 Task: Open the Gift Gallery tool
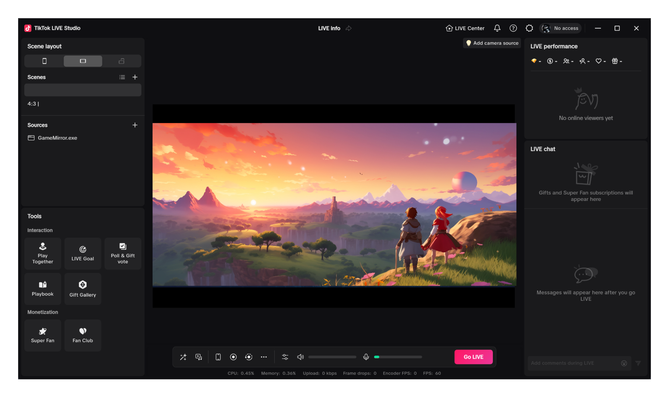(83, 289)
